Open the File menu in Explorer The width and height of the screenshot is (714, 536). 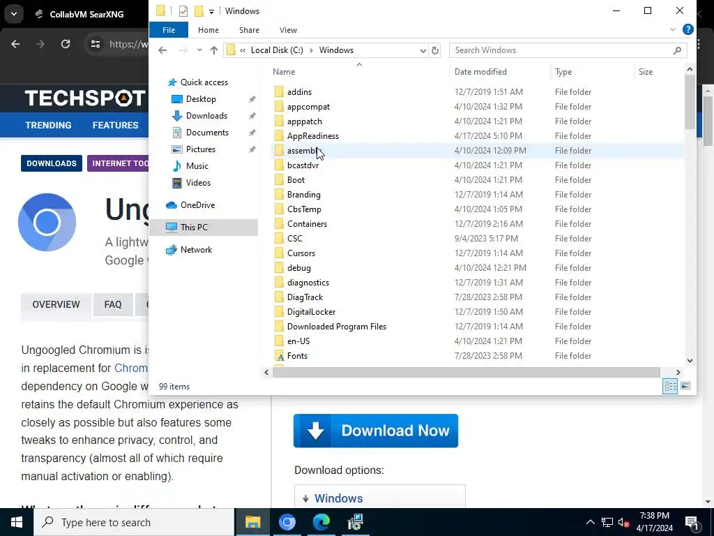[x=169, y=30]
